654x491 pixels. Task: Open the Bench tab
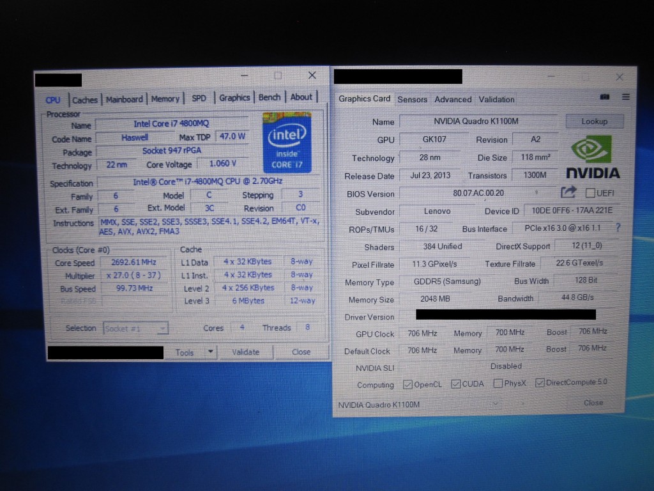[270, 97]
